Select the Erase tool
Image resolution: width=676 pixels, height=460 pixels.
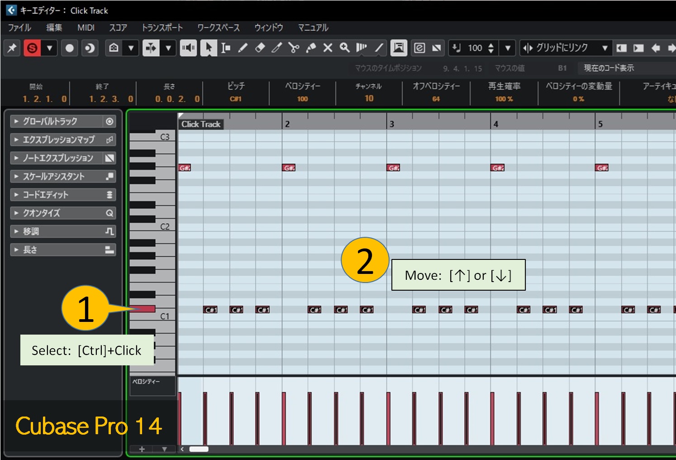coord(260,48)
